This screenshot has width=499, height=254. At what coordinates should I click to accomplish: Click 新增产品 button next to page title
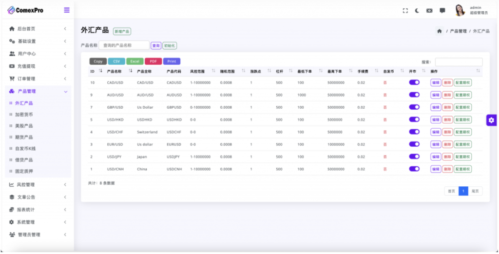[x=122, y=32]
